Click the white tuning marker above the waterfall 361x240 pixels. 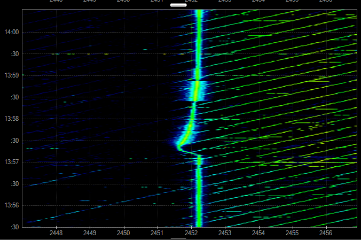pos(178,5)
